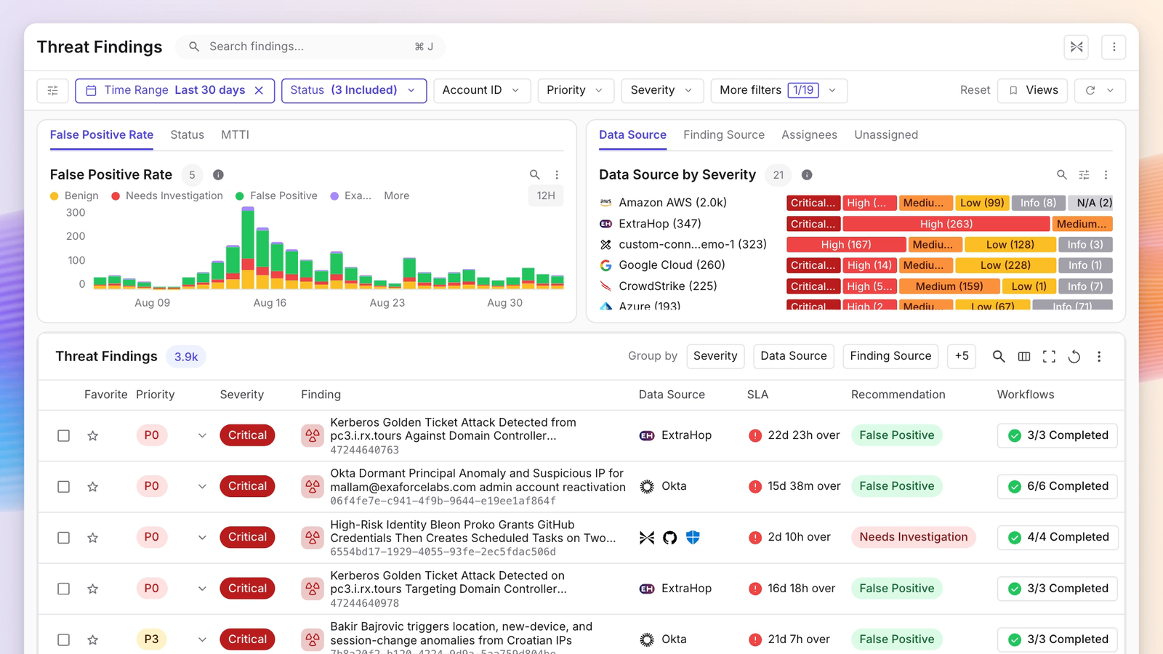The image size is (1163, 654).
Task: Open the Severity filter dropdown
Action: tap(662, 91)
